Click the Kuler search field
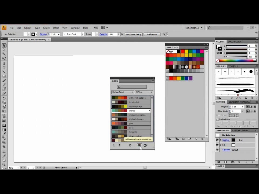Viewport: 259px width, 194px height. coord(132,87)
